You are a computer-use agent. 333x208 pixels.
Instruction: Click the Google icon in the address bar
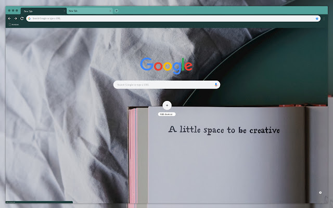coord(29,19)
